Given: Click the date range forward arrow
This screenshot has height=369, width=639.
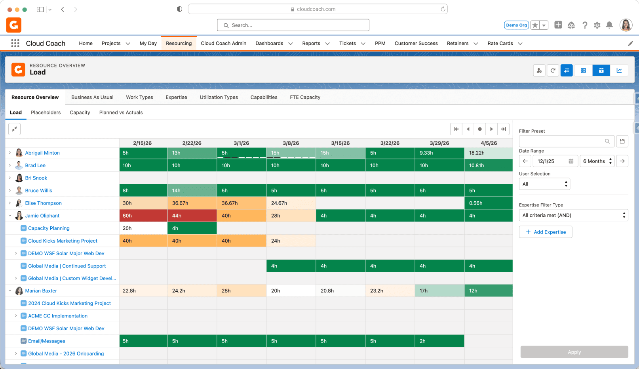Looking at the screenshot, I should (x=622, y=161).
